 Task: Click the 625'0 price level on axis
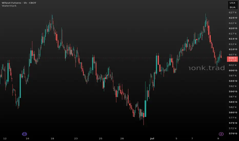pos(233,18)
